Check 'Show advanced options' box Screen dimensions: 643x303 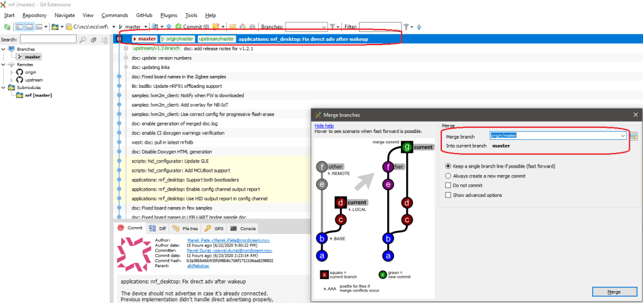coord(448,195)
